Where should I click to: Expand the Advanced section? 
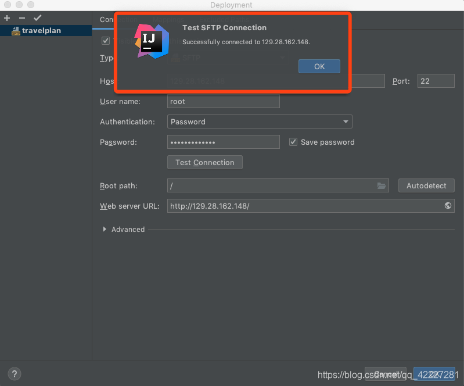click(x=104, y=229)
